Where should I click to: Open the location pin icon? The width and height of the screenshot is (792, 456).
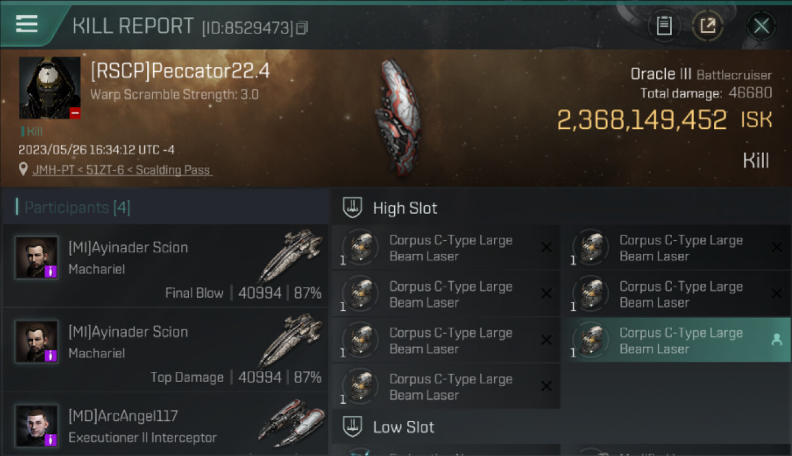pos(23,170)
